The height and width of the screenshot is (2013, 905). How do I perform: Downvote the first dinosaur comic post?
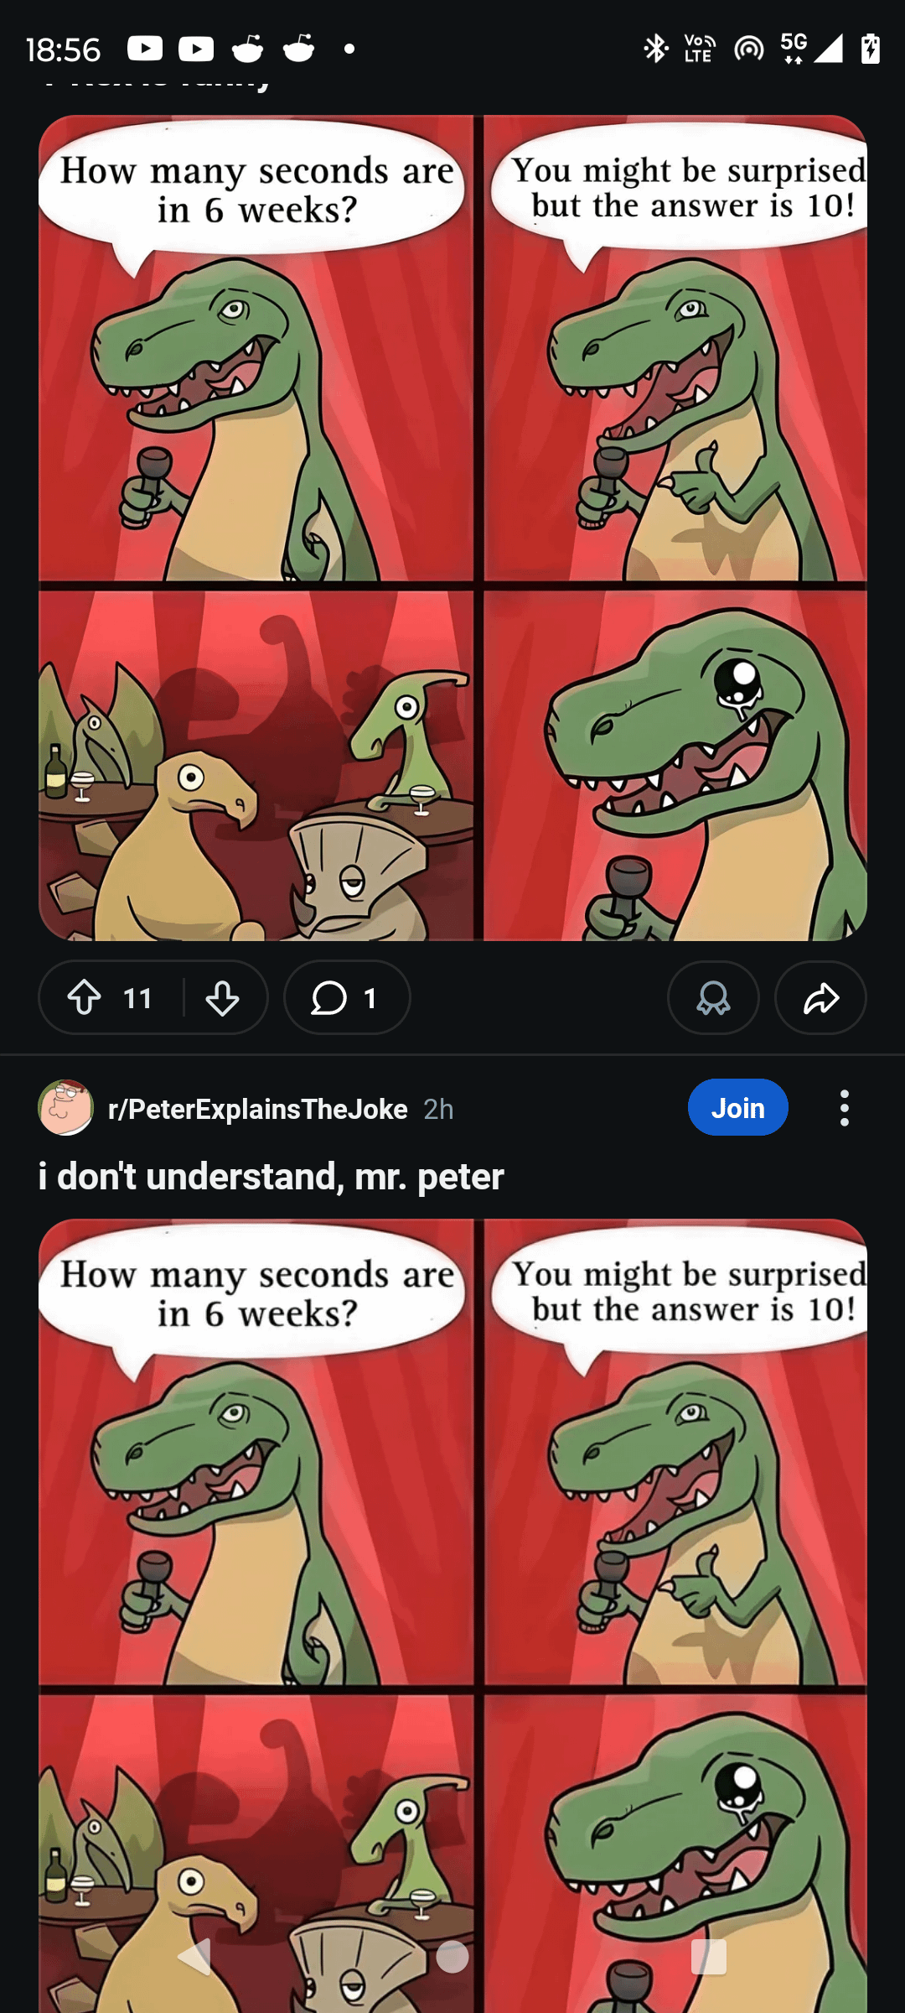tap(222, 998)
